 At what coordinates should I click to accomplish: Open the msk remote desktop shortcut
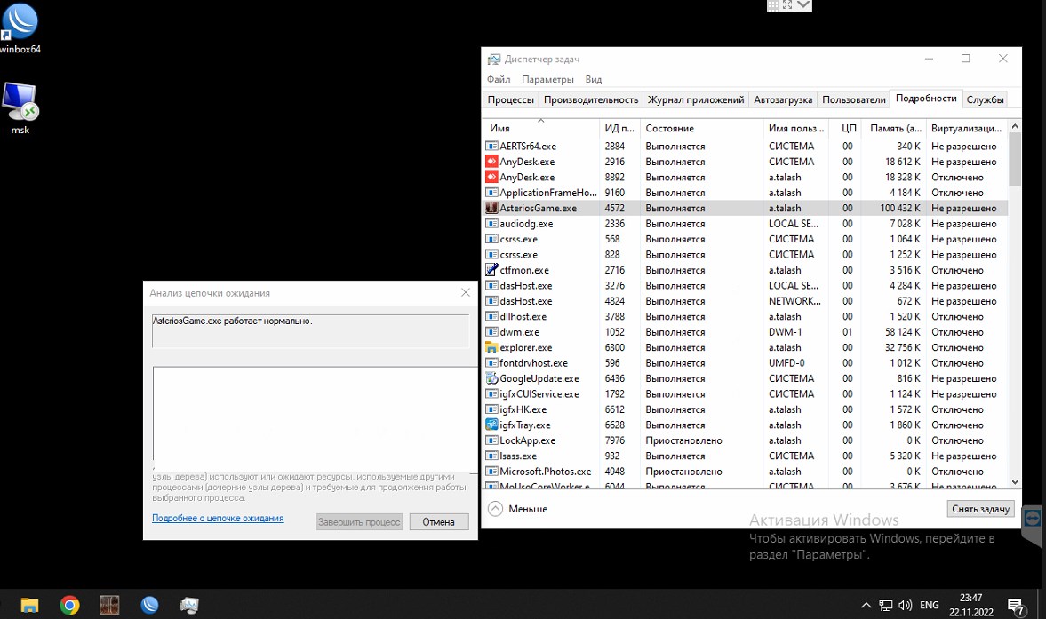tap(20, 108)
